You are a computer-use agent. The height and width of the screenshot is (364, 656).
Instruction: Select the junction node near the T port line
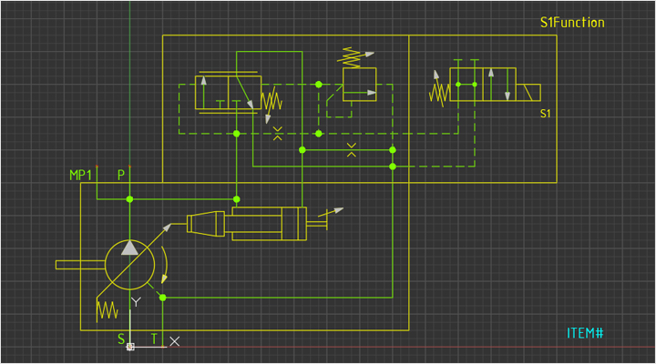point(163,298)
